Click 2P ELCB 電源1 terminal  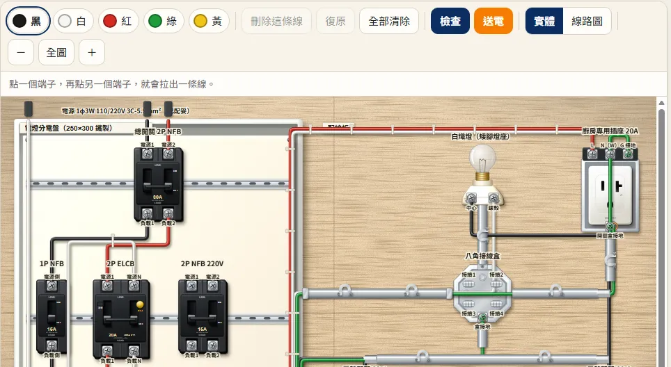[107, 286]
